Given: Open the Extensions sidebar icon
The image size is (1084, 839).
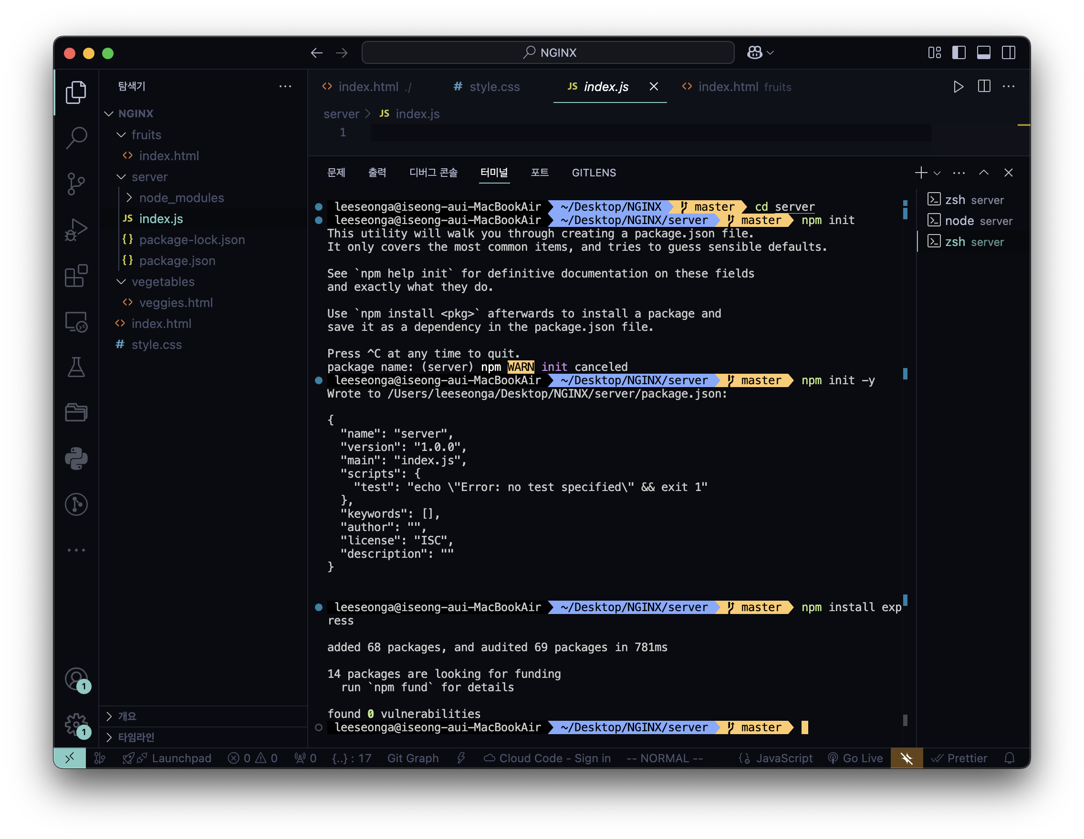Looking at the screenshot, I should coord(76,276).
